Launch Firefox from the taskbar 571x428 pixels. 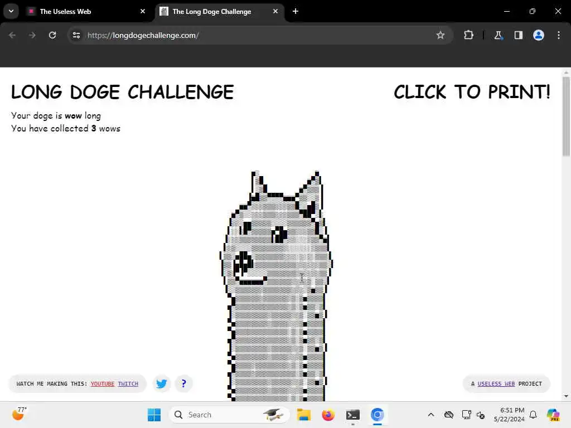click(328, 415)
